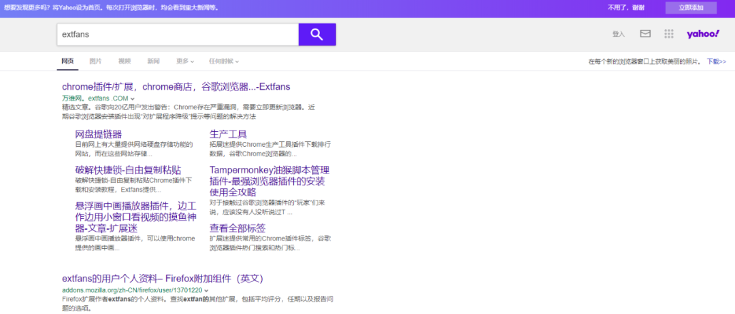Screen dimensions: 735x314
Task: Click snippet text starting 对于接触过谷歌浏览器插件
Action: click(x=267, y=207)
